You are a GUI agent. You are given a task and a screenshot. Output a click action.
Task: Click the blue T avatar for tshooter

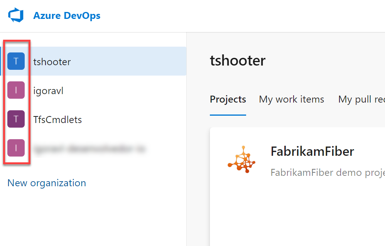click(x=16, y=61)
